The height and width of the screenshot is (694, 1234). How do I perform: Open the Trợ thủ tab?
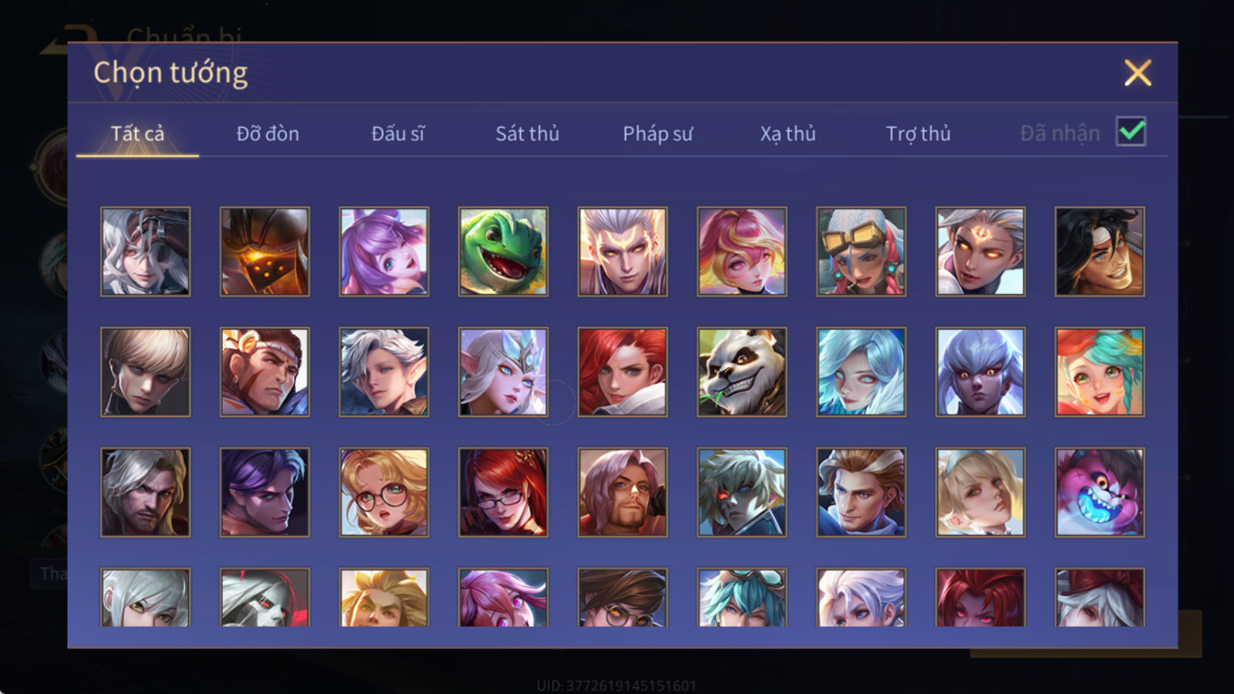918,133
